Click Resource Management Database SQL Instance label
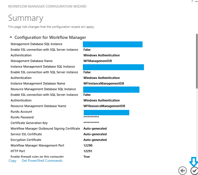Screen dimensions: 198x175 (43, 89)
